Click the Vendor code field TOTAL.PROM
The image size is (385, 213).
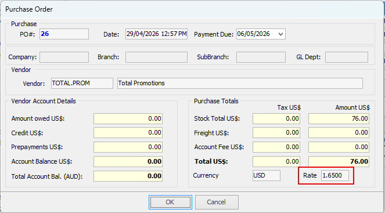click(x=82, y=83)
